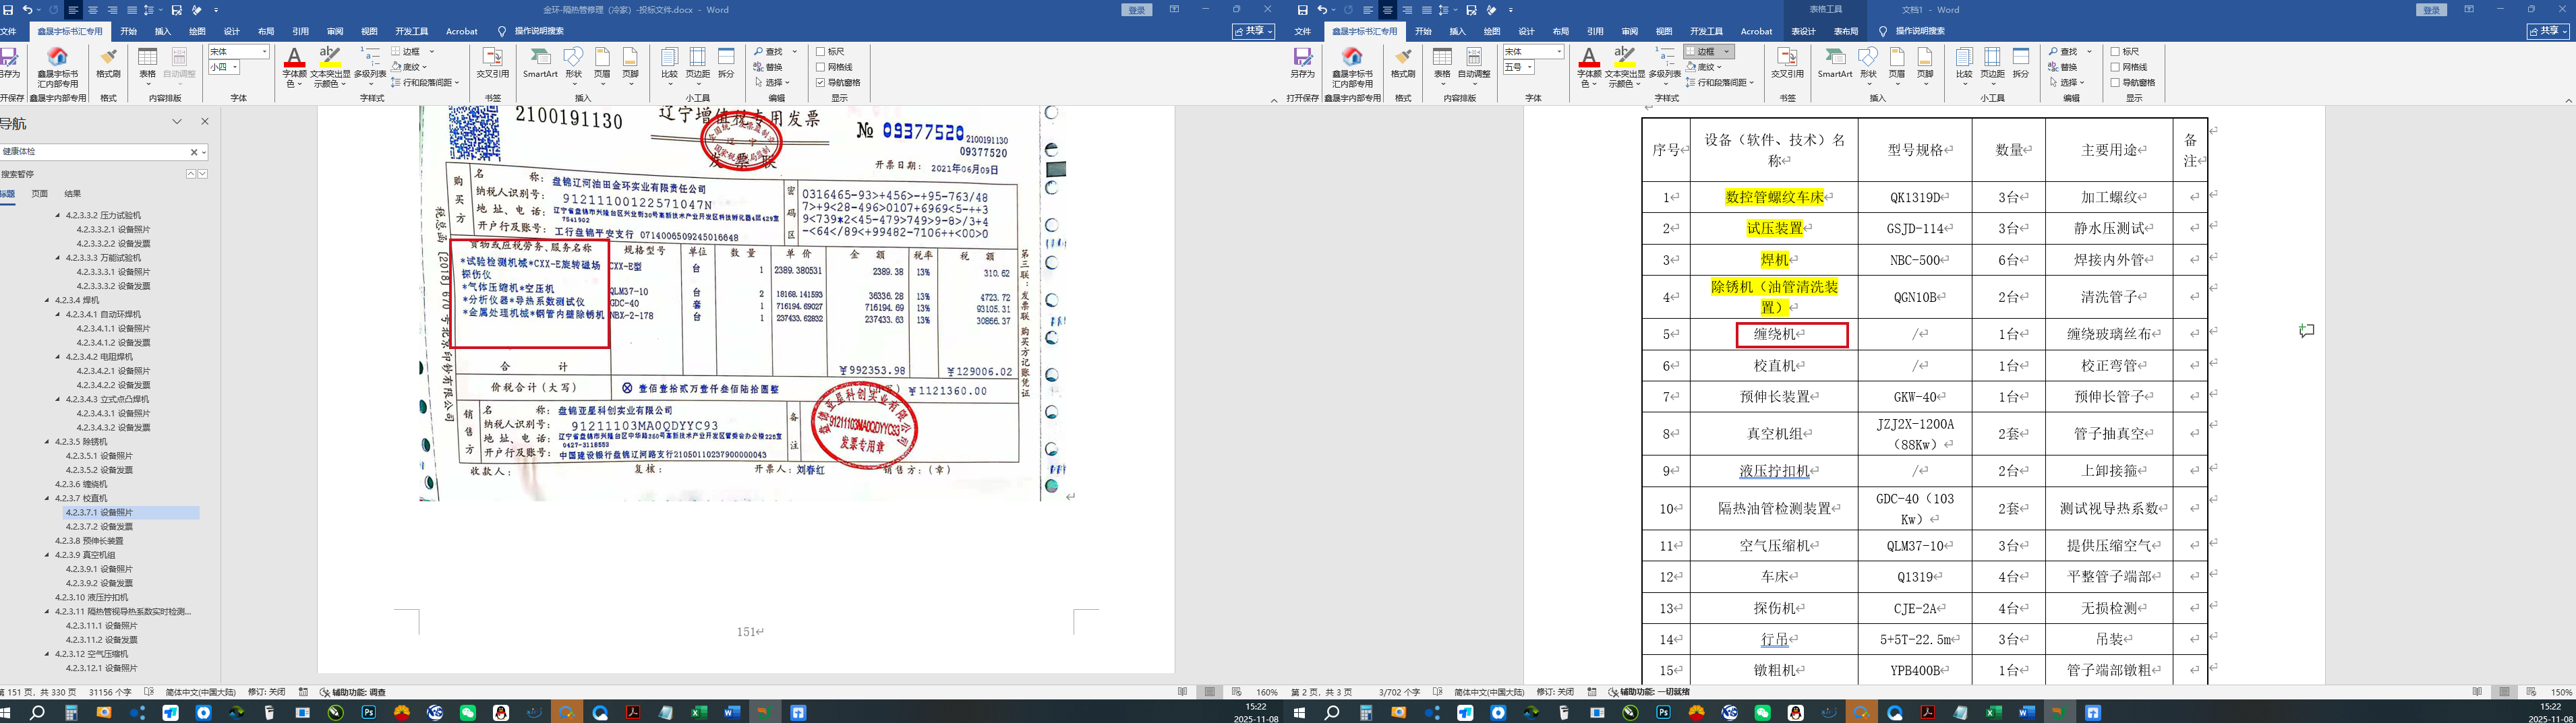The width and height of the screenshot is (2576, 723).
Task: Open 查找 find dropdown in right window
Action: 2089,52
